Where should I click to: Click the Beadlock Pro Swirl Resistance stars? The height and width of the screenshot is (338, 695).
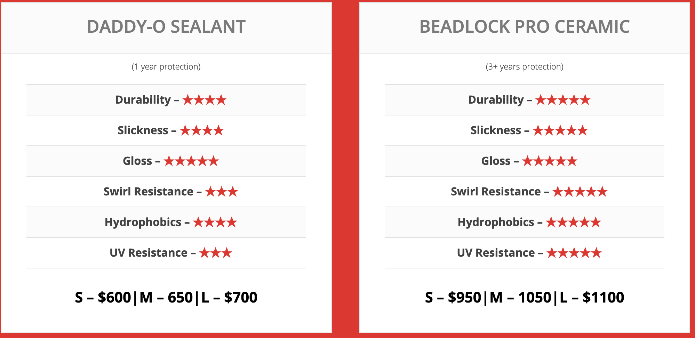[x=580, y=192]
